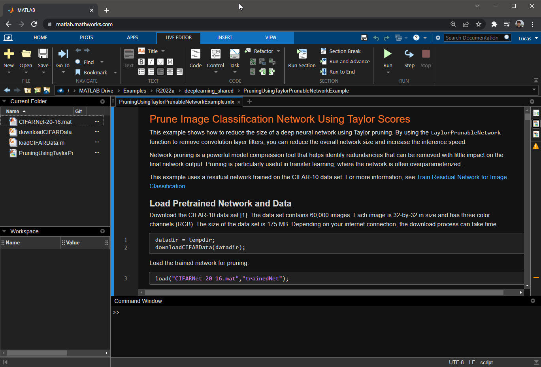The height and width of the screenshot is (367, 541).
Task: Click the Search Documentation field
Action: click(x=472, y=38)
